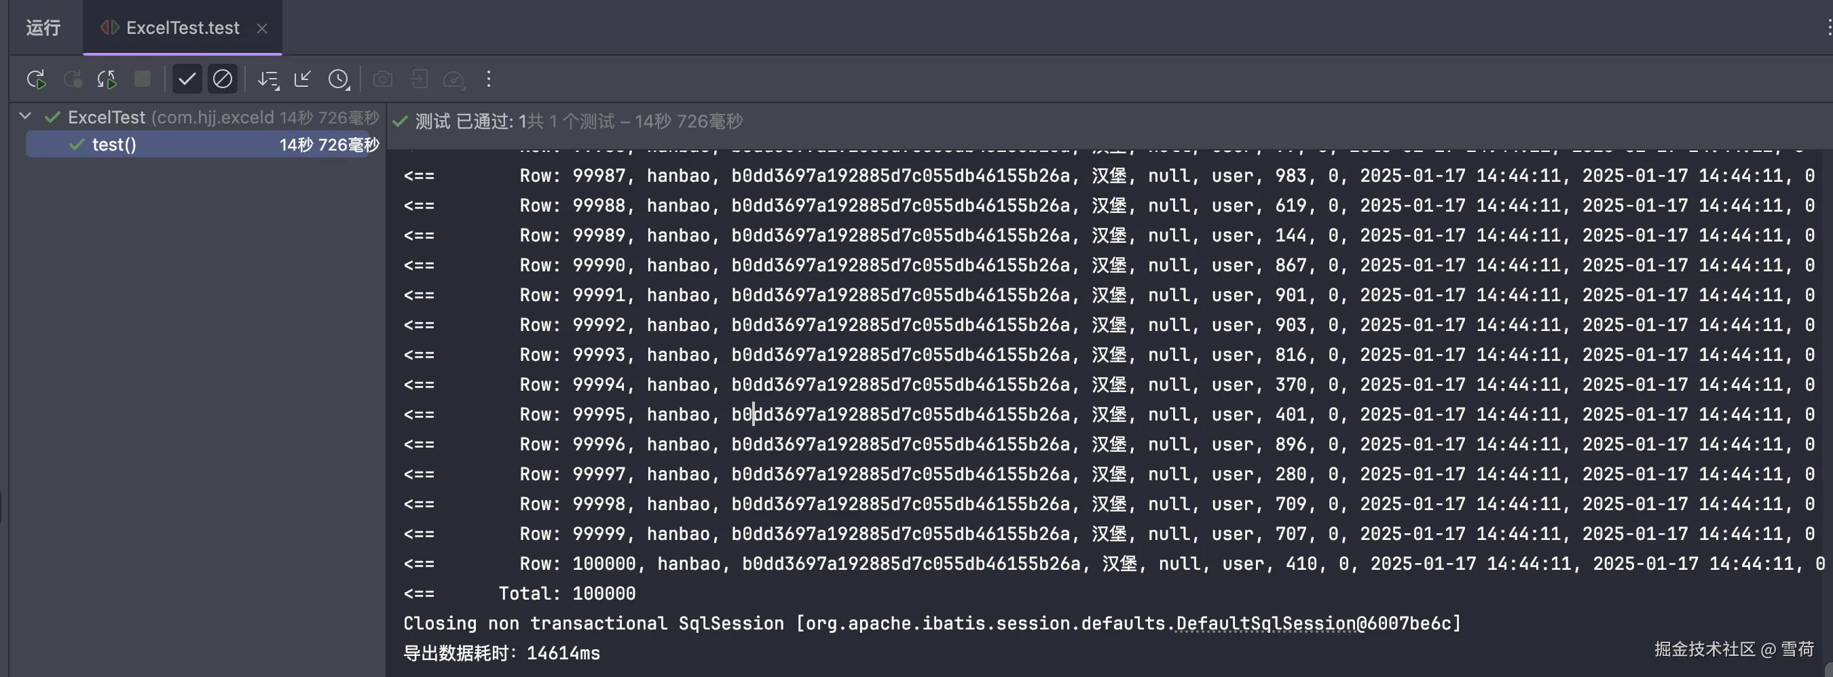1833x677 pixels.
Task: Toggle the Show Ignored filter button
Action: (222, 79)
